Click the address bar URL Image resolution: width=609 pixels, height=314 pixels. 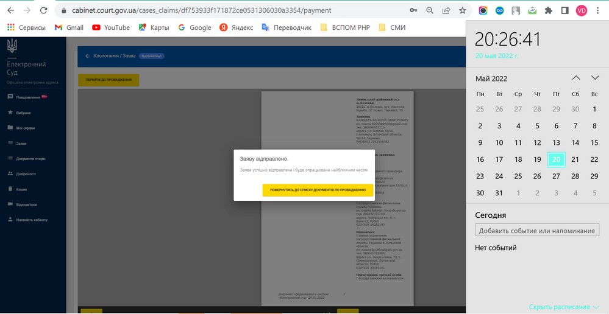coord(202,10)
